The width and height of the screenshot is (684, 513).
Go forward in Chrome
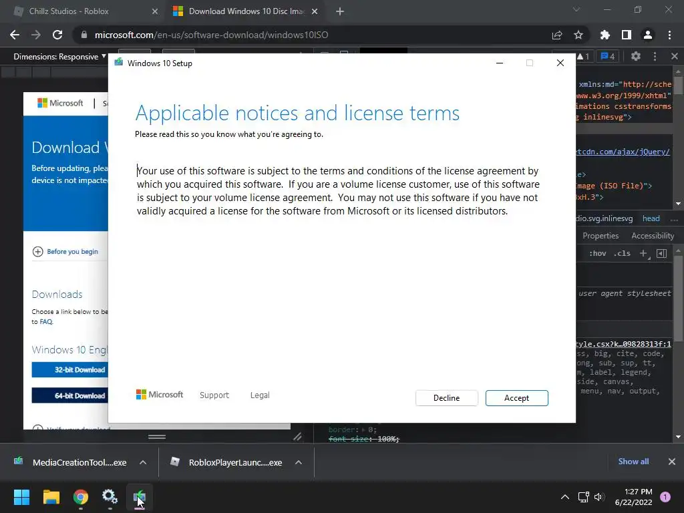36,35
